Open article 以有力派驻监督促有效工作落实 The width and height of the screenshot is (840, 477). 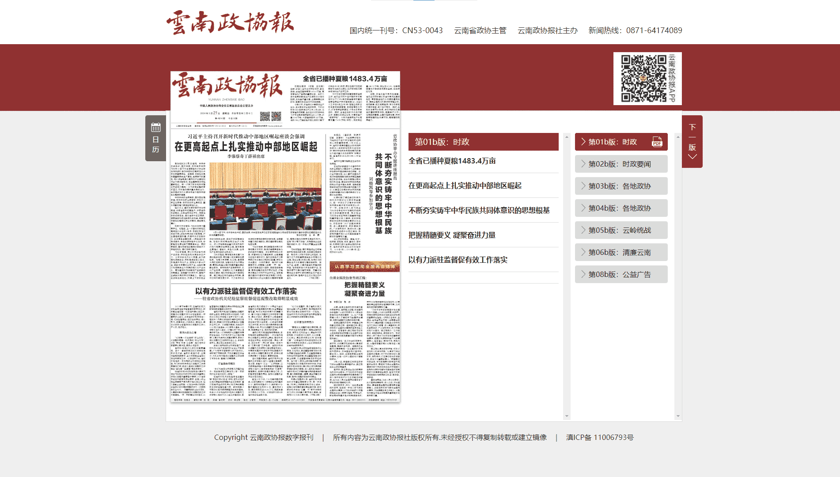[458, 260]
